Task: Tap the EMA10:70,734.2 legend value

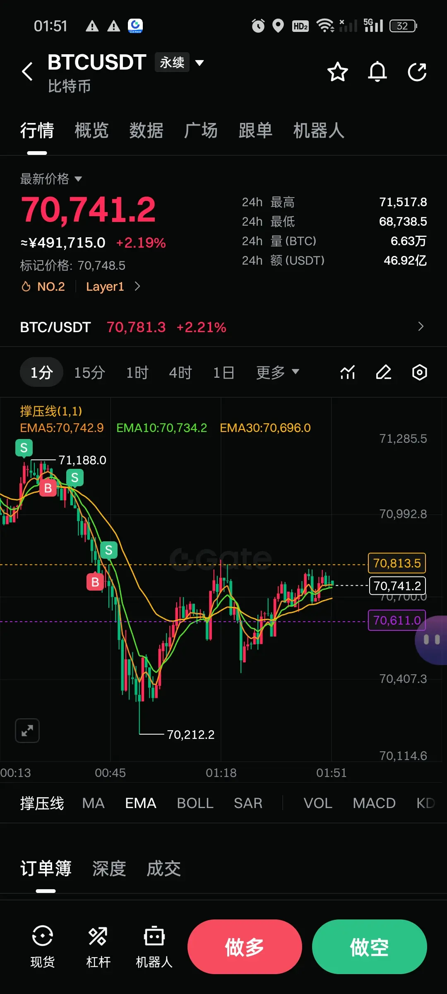Action: point(161,428)
